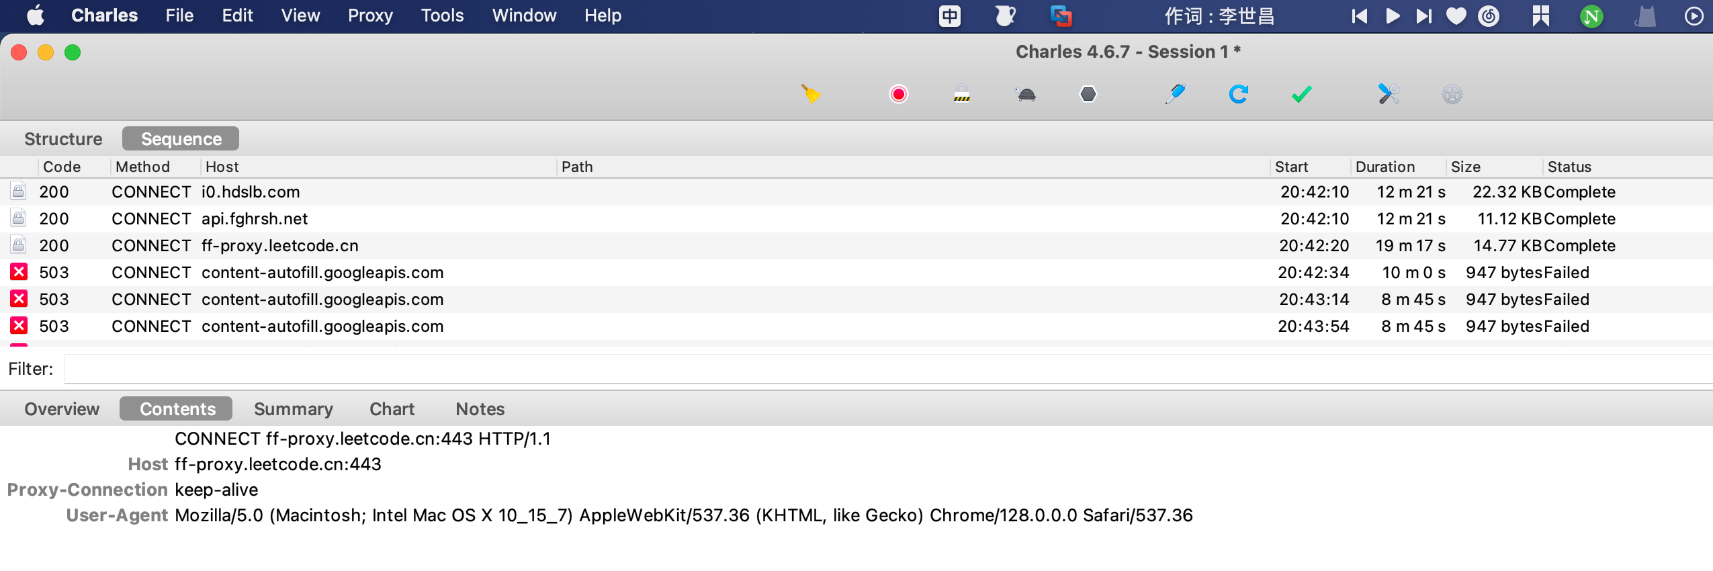Like the current song with the heart icon
The height and width of the screenshot is (571, 1713).
[1456, 16]
